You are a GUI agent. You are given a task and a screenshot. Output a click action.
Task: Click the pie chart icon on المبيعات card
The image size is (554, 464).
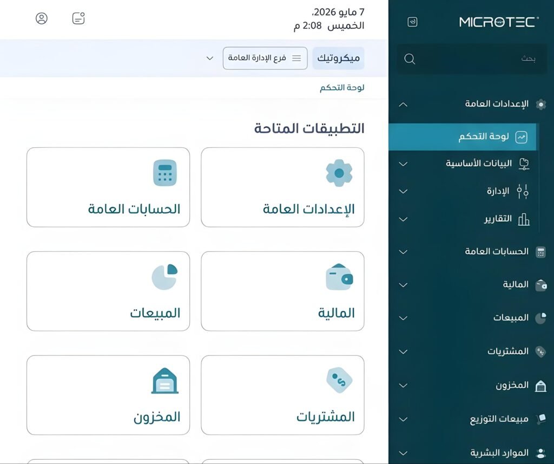[164, 277]
